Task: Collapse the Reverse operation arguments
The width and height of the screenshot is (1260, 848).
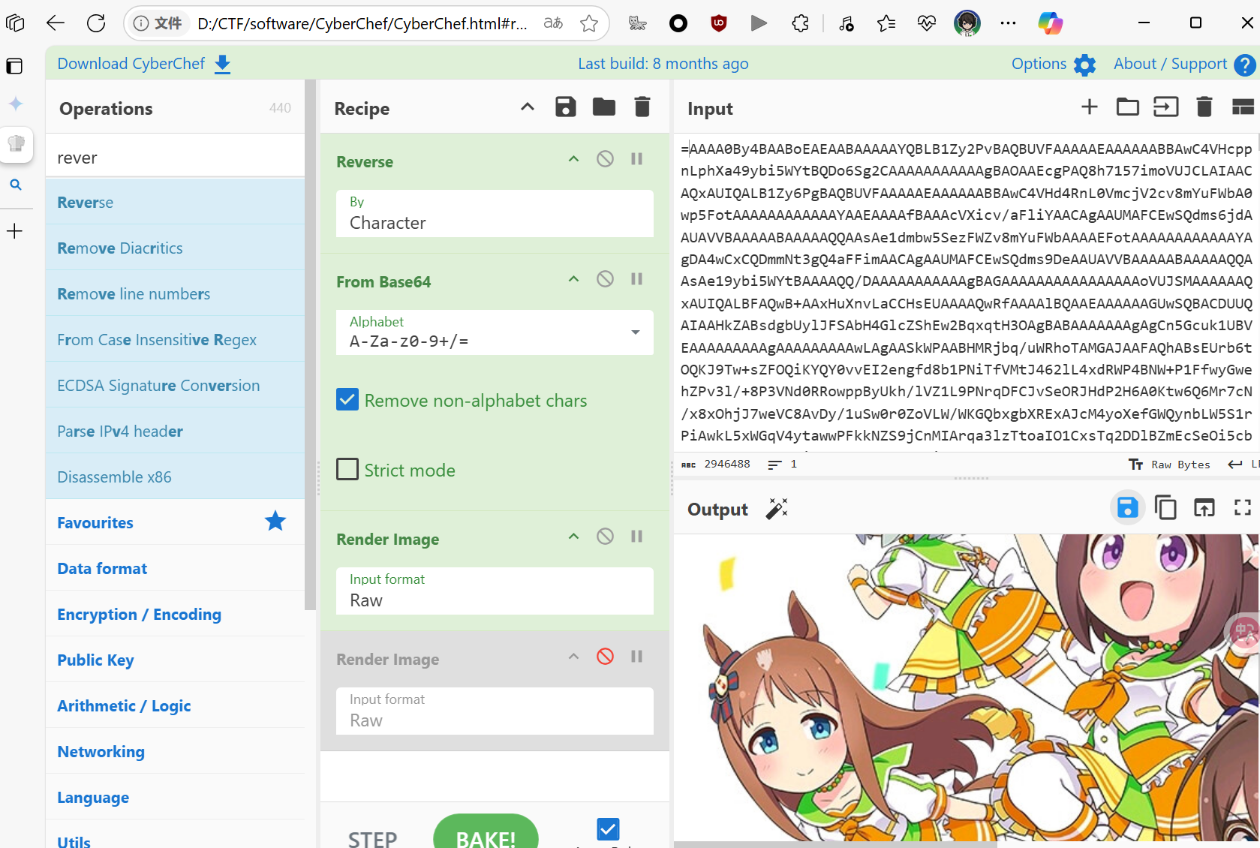Action: [573, 159]
